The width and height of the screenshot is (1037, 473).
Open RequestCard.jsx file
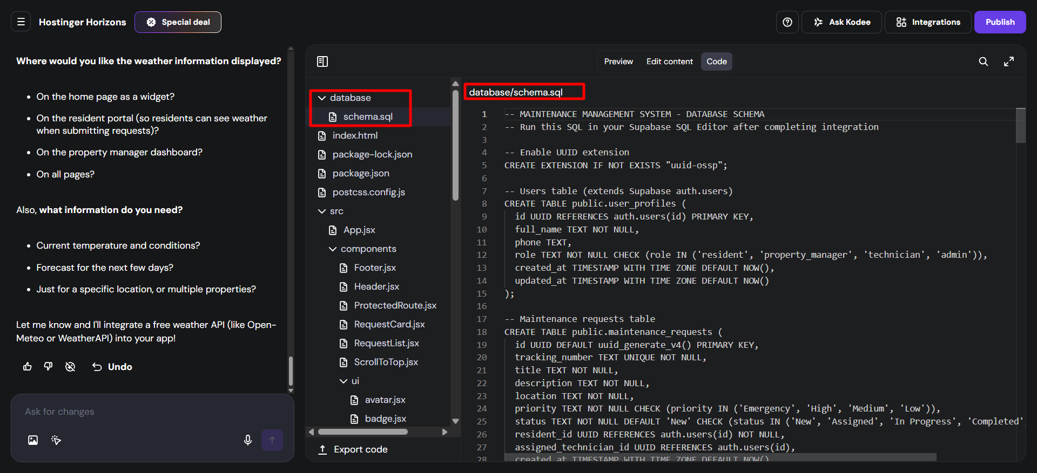click(x=389, y=324)
